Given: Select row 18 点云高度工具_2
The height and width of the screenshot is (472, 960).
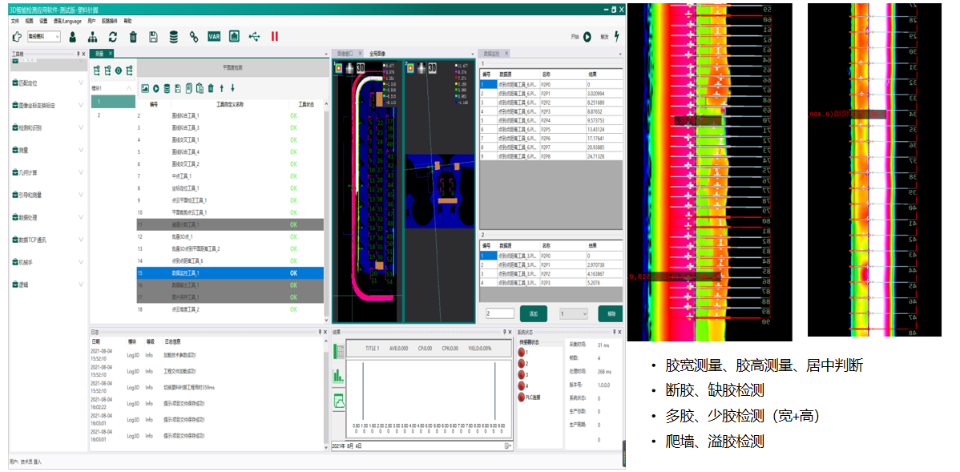Looking at the screenshot, I should coord(230,310).
